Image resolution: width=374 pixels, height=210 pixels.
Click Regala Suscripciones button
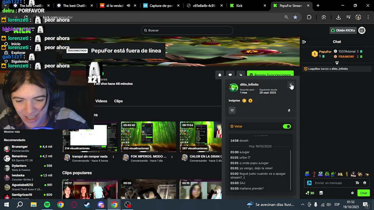270,75
